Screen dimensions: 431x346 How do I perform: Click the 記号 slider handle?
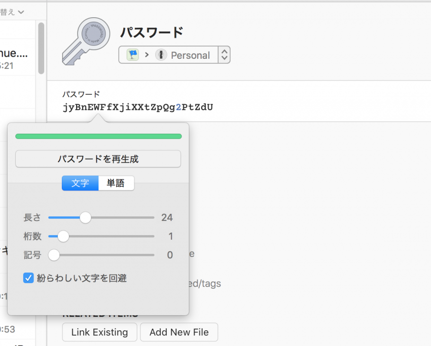point(54,255)
